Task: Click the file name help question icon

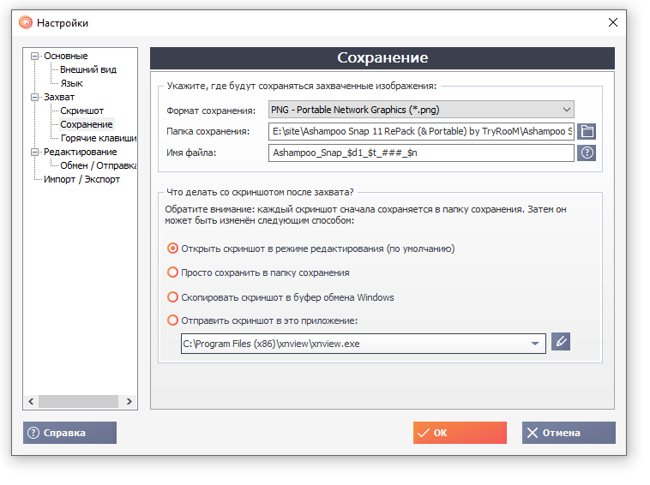Action: (587, 153)
